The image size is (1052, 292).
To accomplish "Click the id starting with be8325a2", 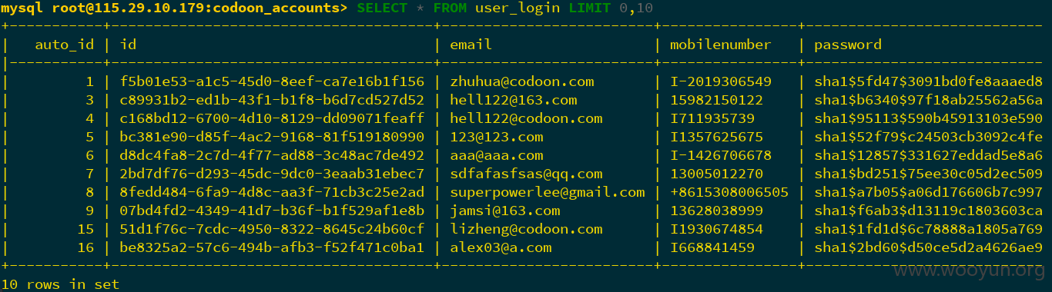I will pyautogui.click(x=272, y=247).
